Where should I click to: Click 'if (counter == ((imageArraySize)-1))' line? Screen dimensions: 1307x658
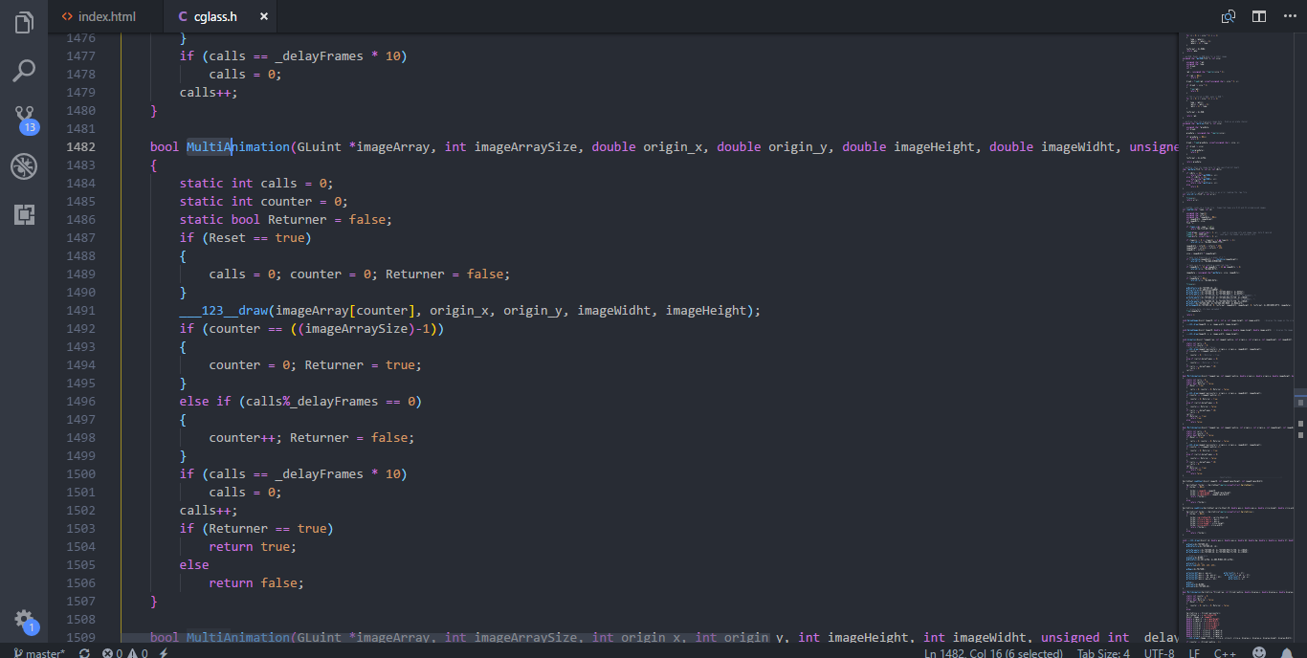click(x=312, y=328)
